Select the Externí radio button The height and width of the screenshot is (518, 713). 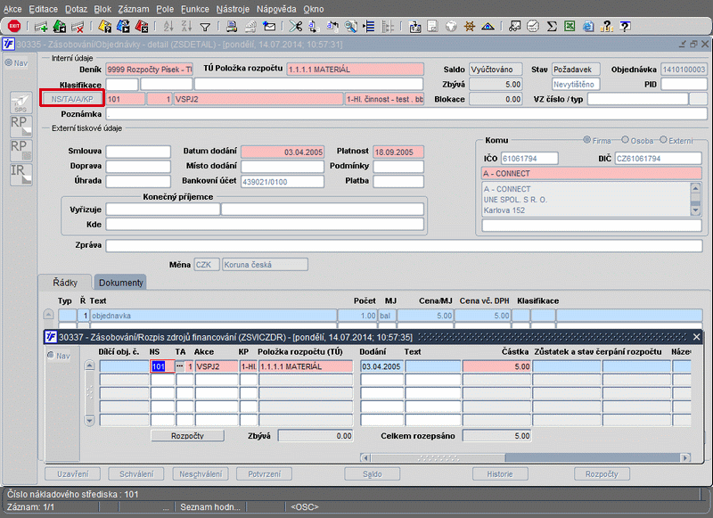pos(663,141)
